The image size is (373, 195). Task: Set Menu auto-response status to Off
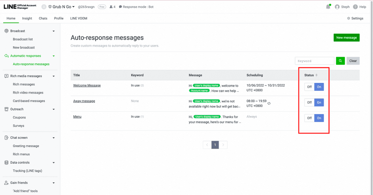[309, 118]
